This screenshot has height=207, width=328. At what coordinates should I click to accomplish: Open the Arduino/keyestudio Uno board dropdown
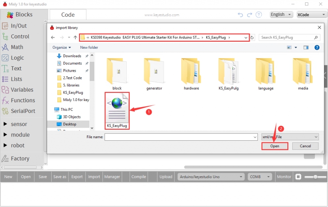click(x=211, y=177)
